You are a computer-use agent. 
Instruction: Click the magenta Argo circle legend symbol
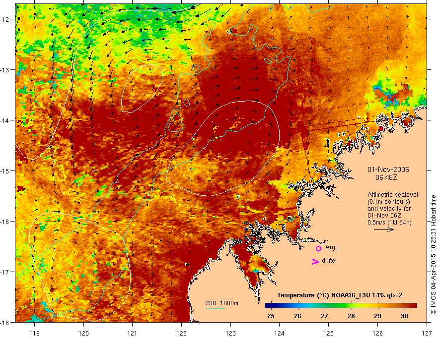coord(318,248)
